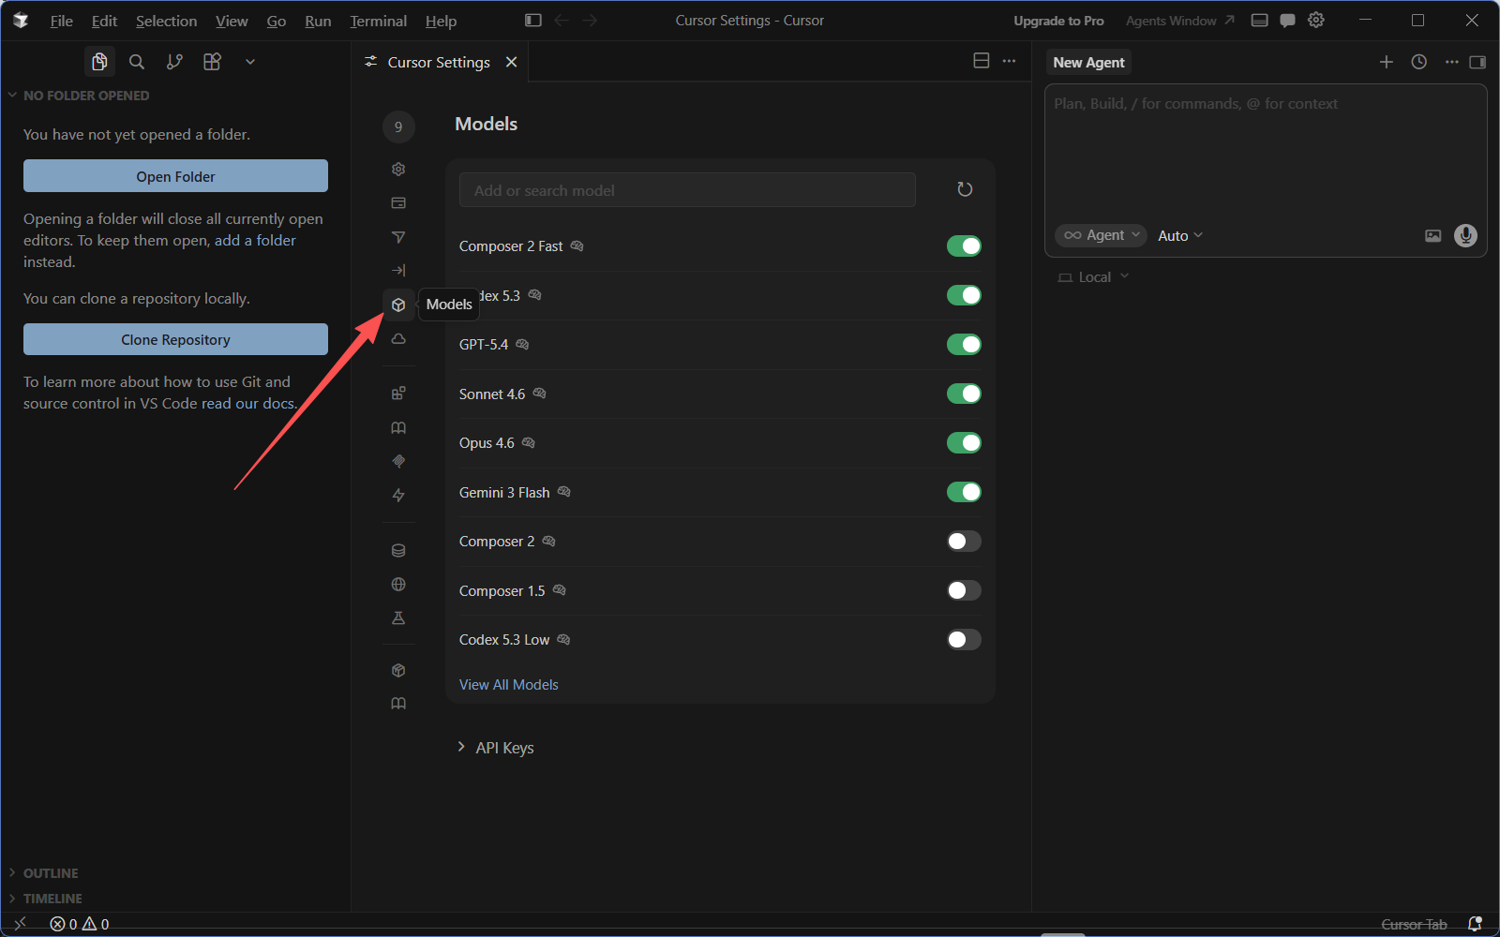Toggle the bottom panel from title bar

(x=1260, y=21)
